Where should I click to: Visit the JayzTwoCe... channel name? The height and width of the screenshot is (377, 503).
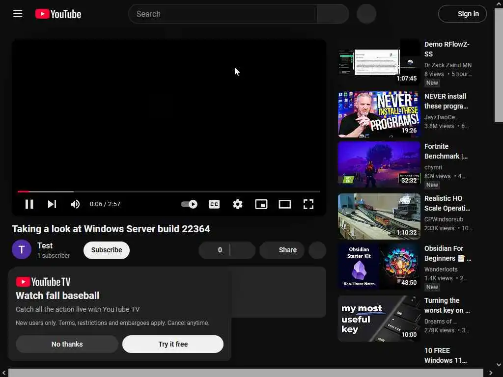click(442, 117)
